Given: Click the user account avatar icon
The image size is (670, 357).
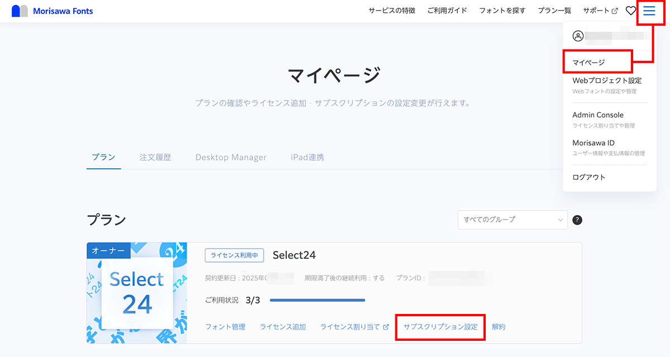Looking at the screenshot, I should tap(578, 36).
